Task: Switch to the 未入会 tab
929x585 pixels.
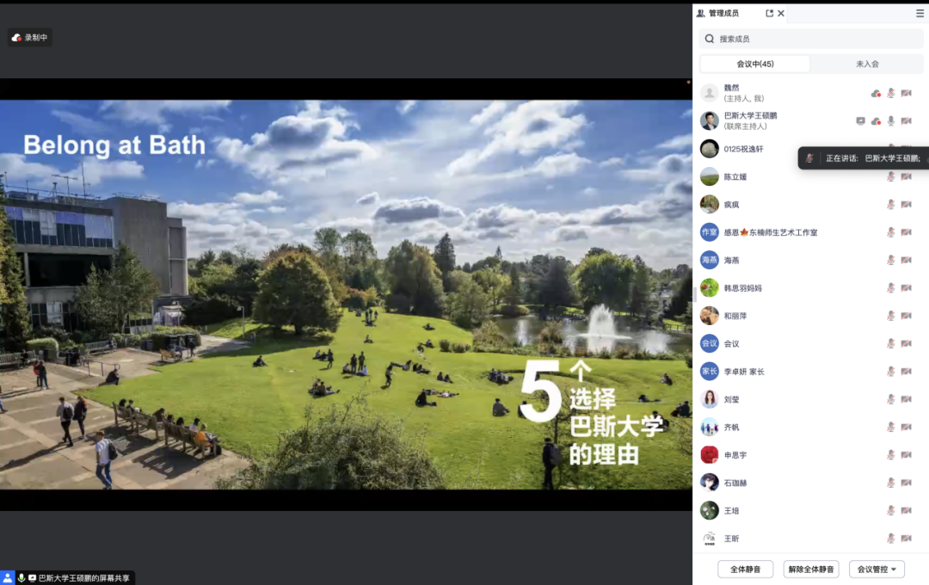Action: (x=867, y=64)
